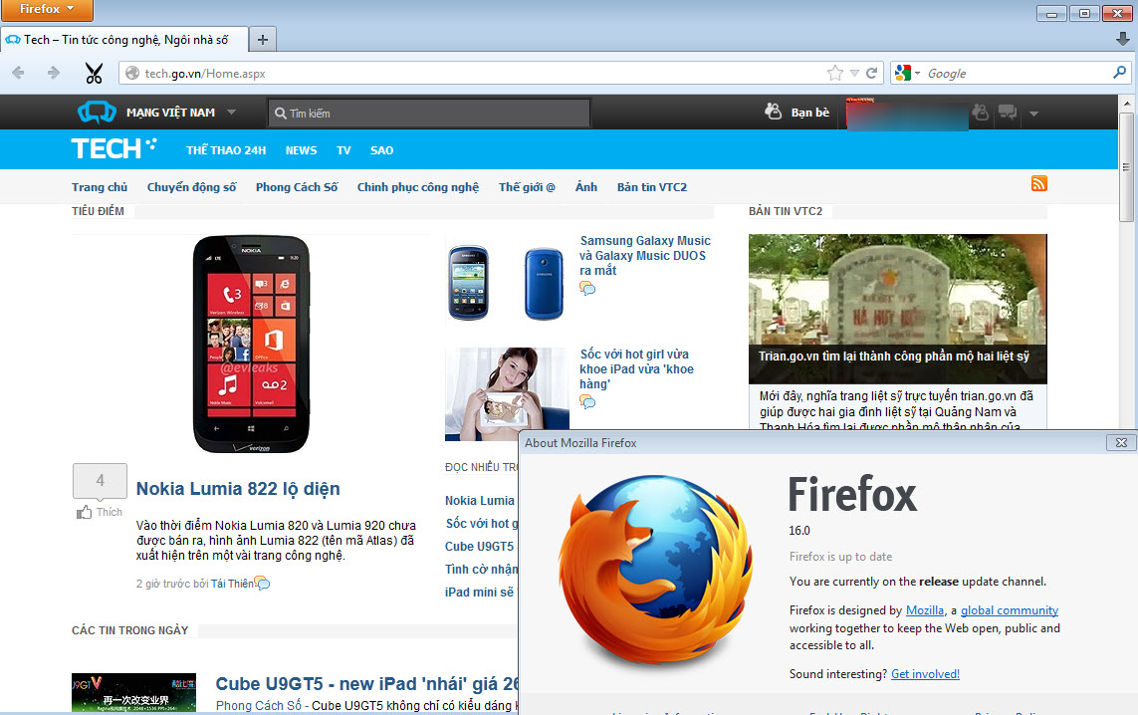Expand the account dropdown arrow in top bar
1138x715 pixels.
[1034, 114]
